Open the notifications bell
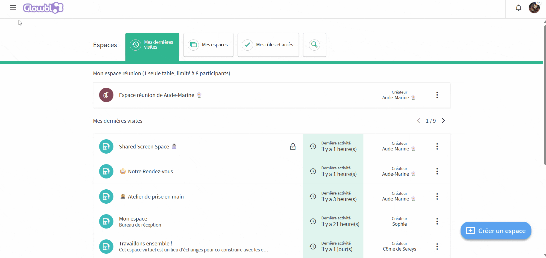 coord(519,8)
